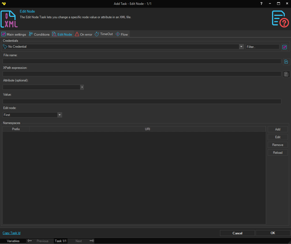Open the Conditions tab

click(x=39, y=34)
